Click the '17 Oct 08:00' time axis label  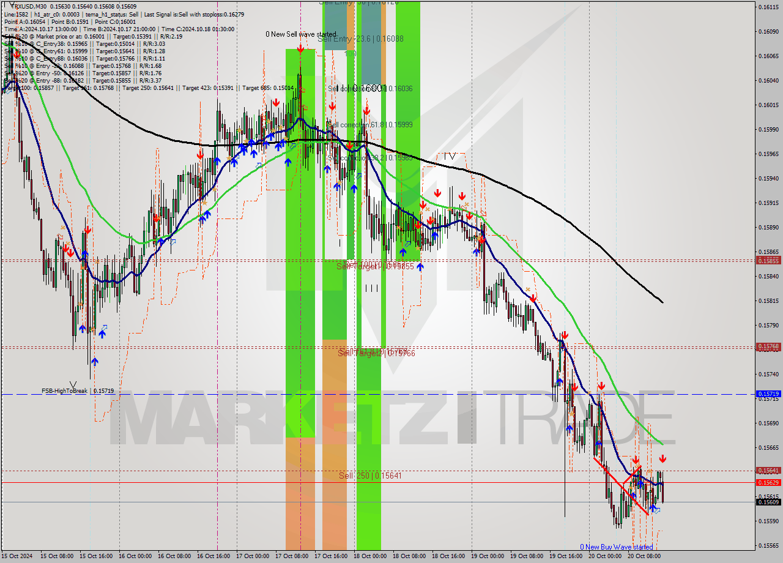[x=292, y=556]
